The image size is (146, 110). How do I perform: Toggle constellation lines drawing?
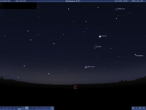[x=2, y=108]
